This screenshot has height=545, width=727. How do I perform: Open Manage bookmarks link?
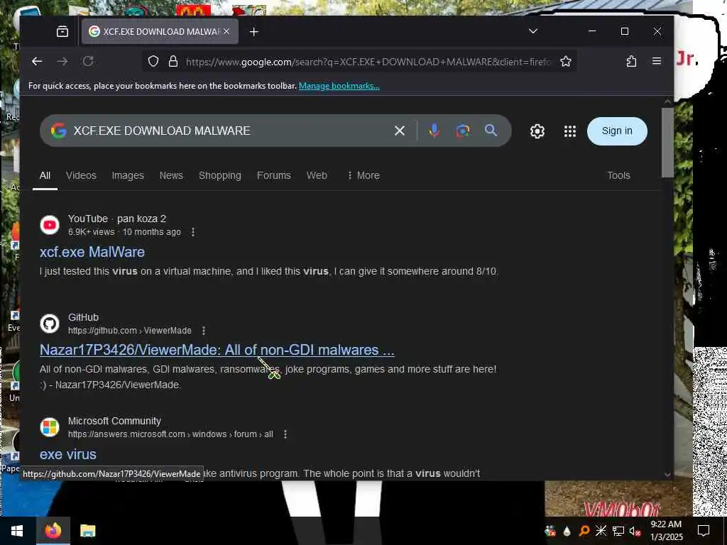click(x=339, y=86)
